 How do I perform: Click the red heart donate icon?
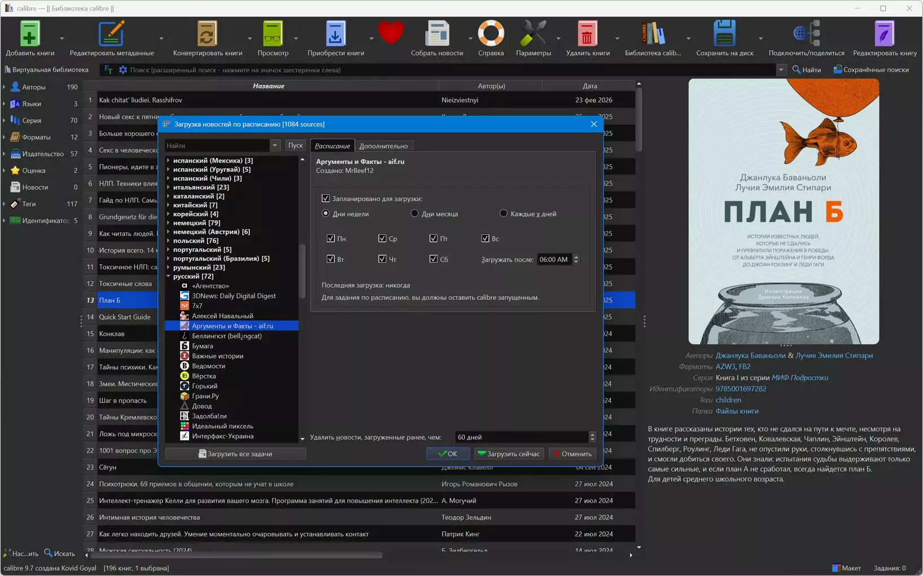(391, 33)
